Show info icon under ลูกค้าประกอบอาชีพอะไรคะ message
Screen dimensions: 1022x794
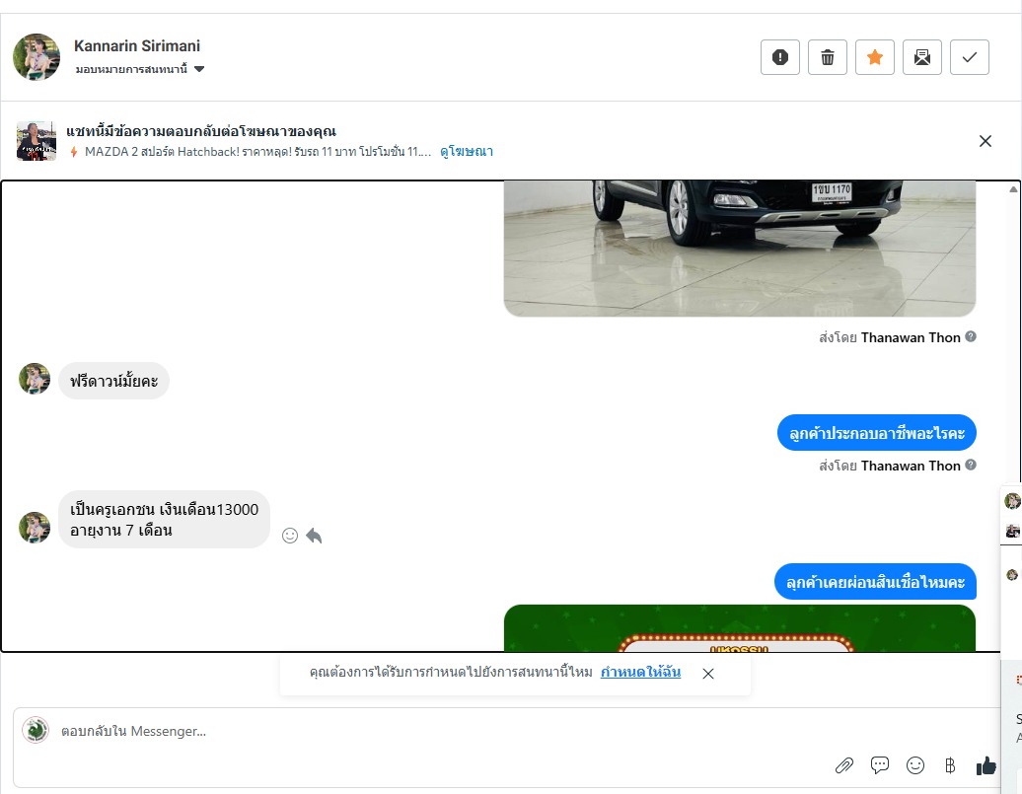click(971, 465)
